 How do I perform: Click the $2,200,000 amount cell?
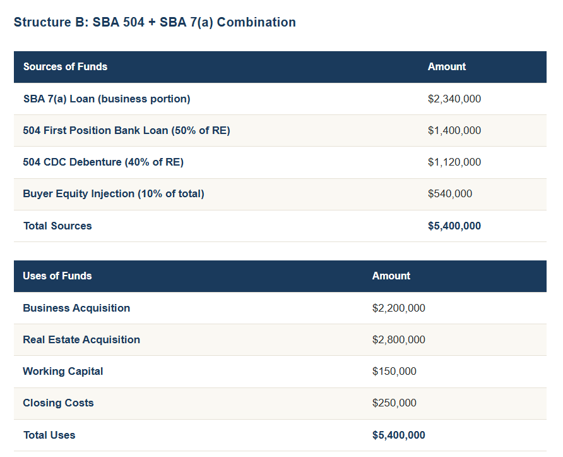pos(399,308)
